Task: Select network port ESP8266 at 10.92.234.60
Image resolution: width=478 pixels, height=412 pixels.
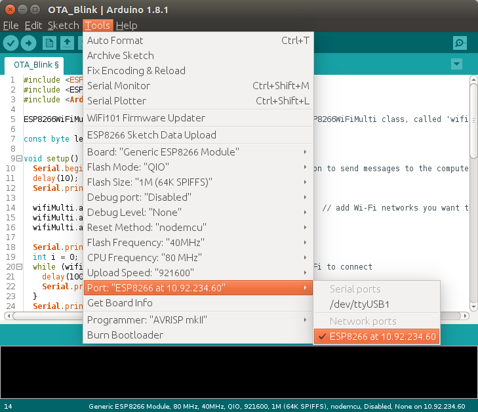Action: (382, 337)
